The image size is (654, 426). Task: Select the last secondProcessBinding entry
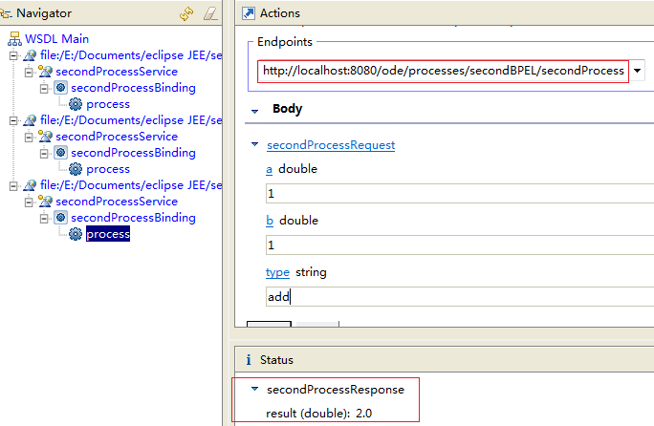pos(133,218)
